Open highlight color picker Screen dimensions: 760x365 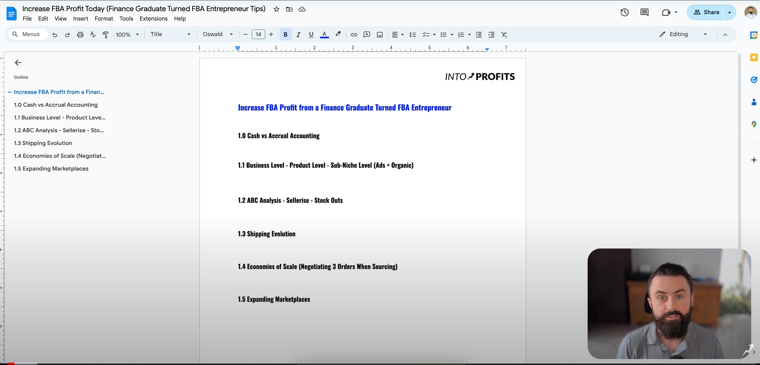(x=338, y=35)
